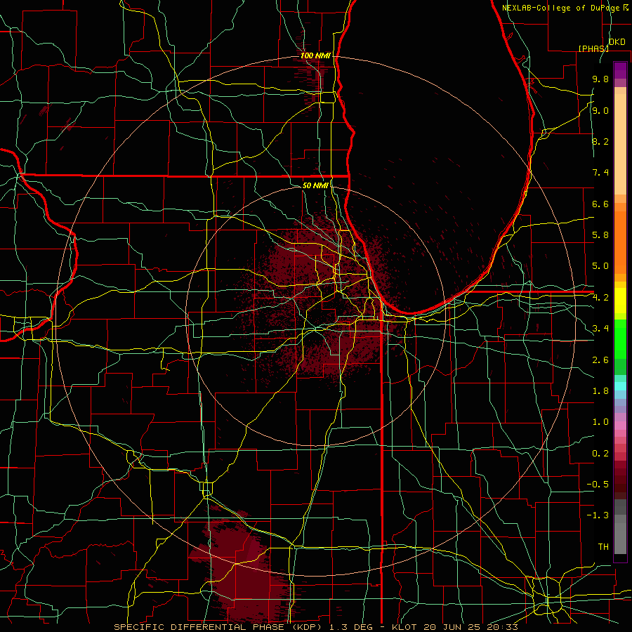Click the 1.0 value on the scale
This screenshot has height=632, width=632.
click(600, 421)
